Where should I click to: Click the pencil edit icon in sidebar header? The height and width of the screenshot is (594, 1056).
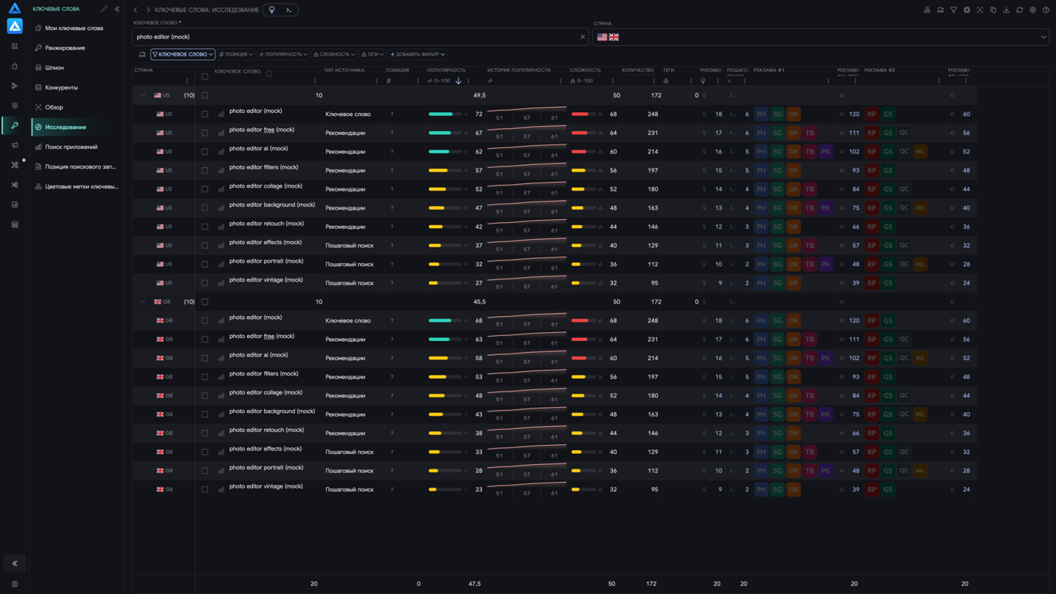click(x=103, y=10)
